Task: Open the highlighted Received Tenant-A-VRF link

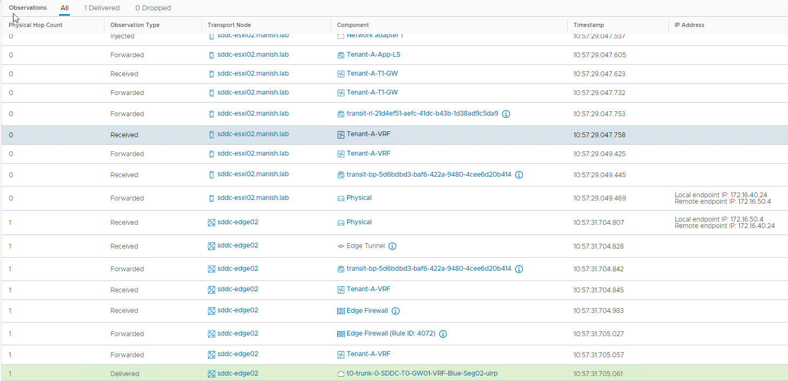Action: 368,135
